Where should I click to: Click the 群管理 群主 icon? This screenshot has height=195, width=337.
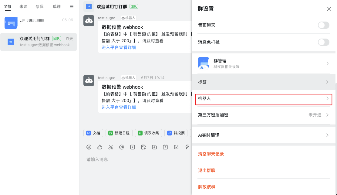pos(203,63)
